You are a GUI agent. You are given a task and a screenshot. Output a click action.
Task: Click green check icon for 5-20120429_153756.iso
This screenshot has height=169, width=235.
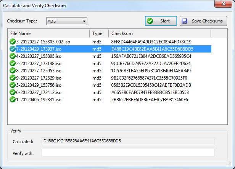(13, 85)
